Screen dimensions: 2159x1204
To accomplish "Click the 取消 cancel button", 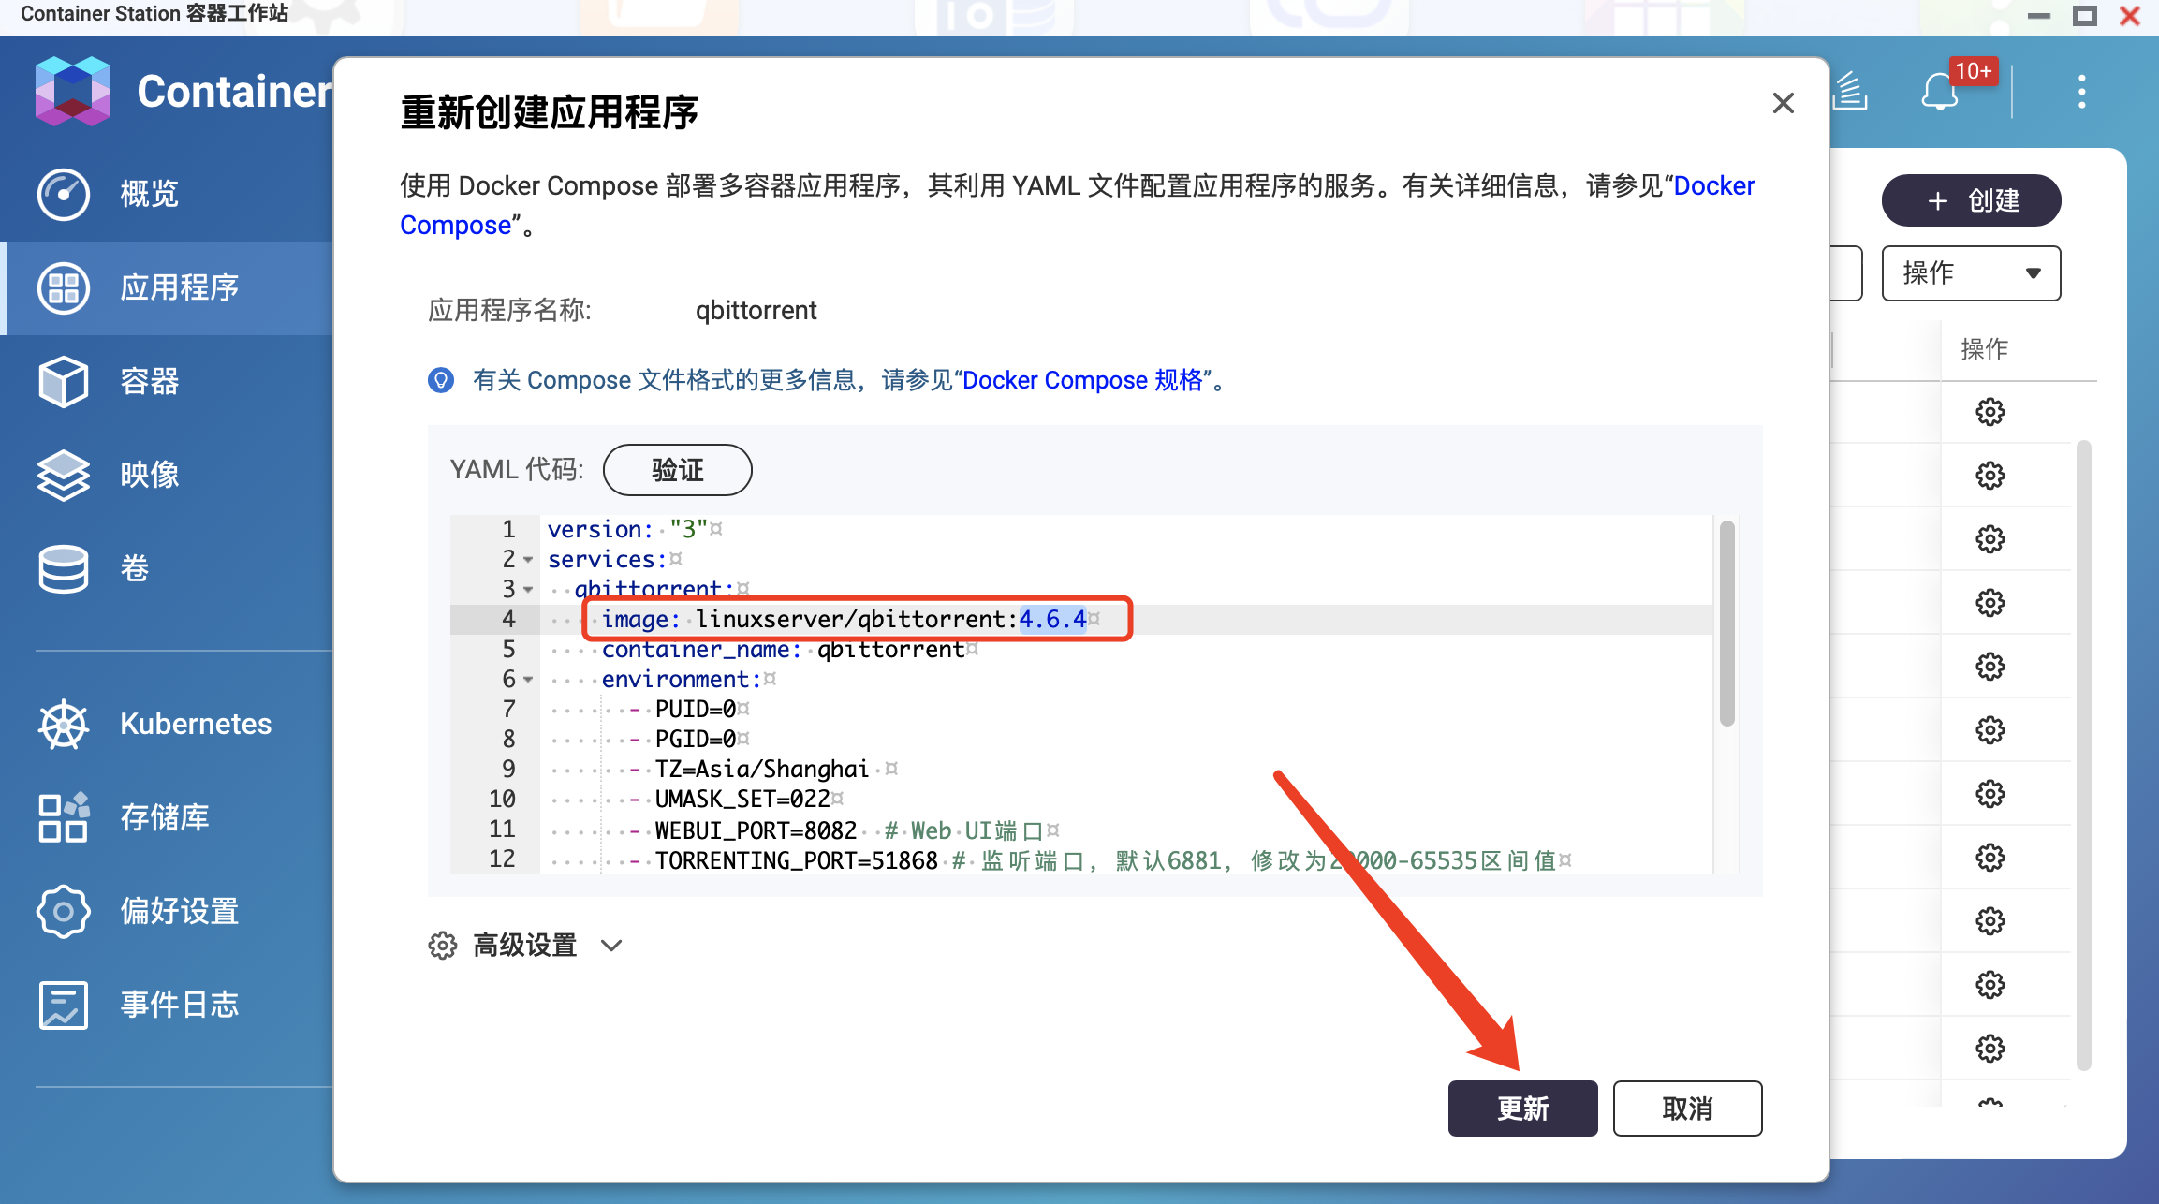I will tap(1687, 1109).
